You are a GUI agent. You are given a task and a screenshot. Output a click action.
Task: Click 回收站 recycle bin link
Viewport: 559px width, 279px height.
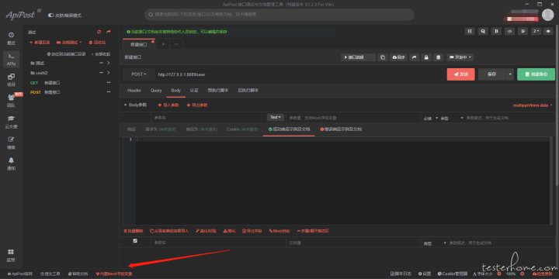coord(97,43)
